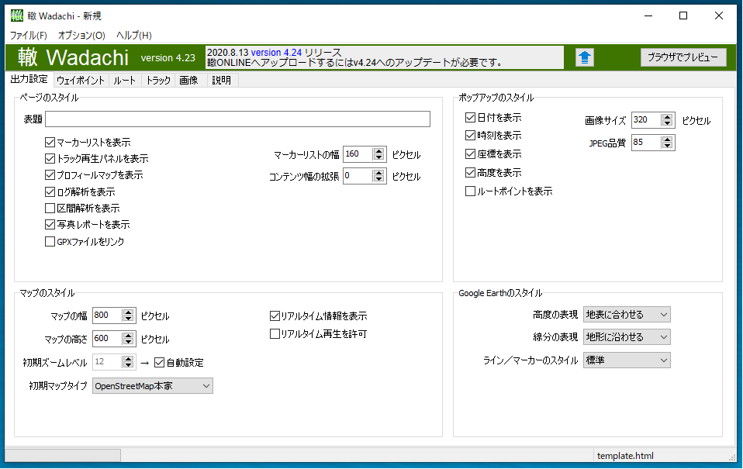Open the 高度の表現 dropdown
Viewport: 743px width, 469px height.
(x=627, y=315)
